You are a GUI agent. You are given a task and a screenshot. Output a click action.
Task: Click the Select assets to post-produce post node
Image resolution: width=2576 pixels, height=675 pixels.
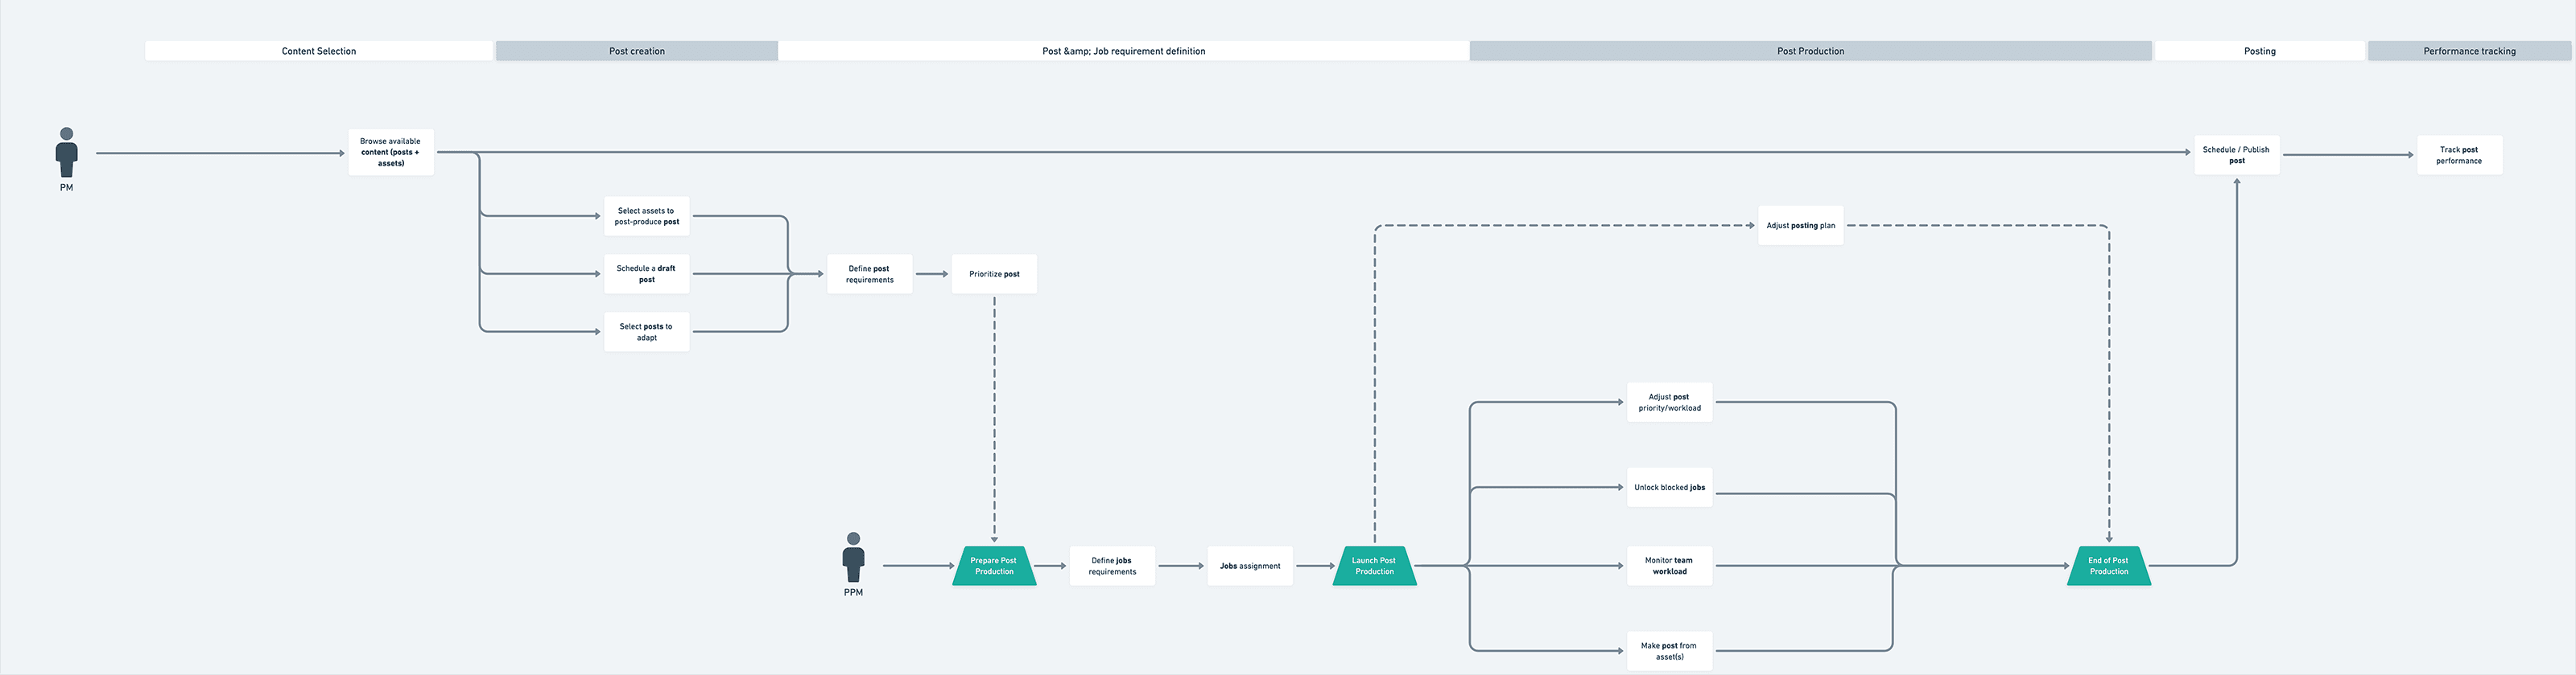tap(647, 215)
